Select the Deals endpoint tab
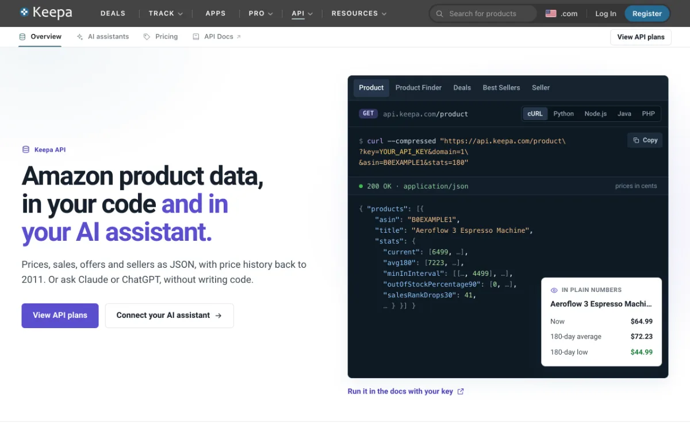Screen dimensions: 690x431 tap(462, 88)
